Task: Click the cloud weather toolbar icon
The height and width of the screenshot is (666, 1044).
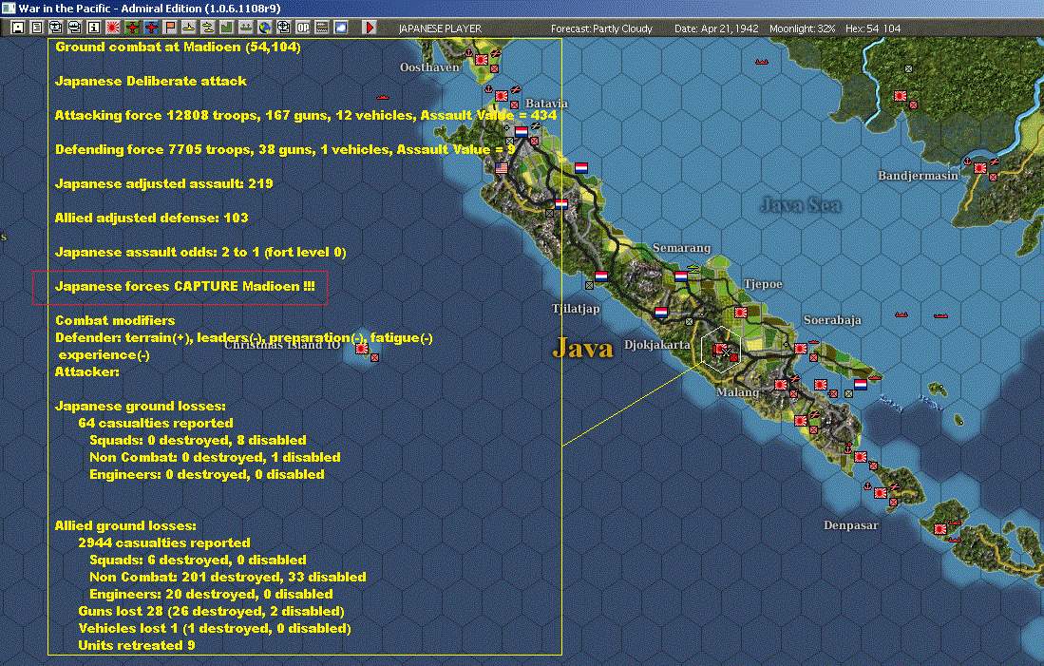Action: click(x=342, y=28)
